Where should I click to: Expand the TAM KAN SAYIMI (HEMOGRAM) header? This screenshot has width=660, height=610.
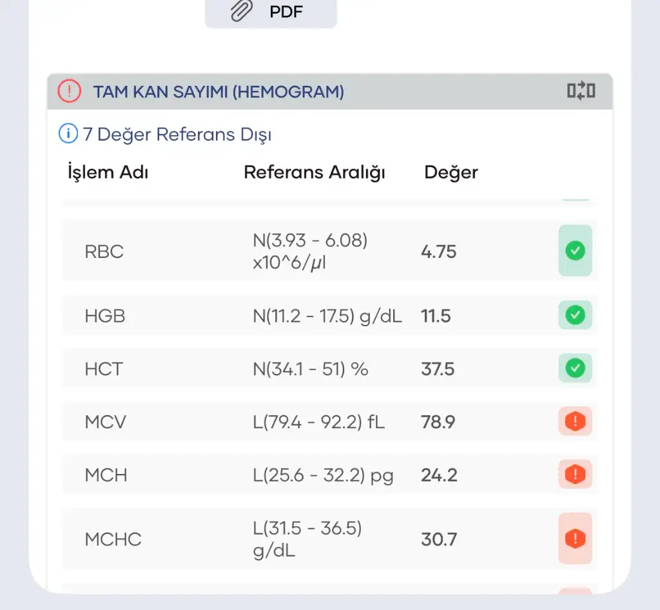point(218,92)
